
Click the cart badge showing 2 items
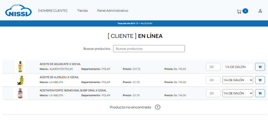pyautogui.click(x=245, y=11)
